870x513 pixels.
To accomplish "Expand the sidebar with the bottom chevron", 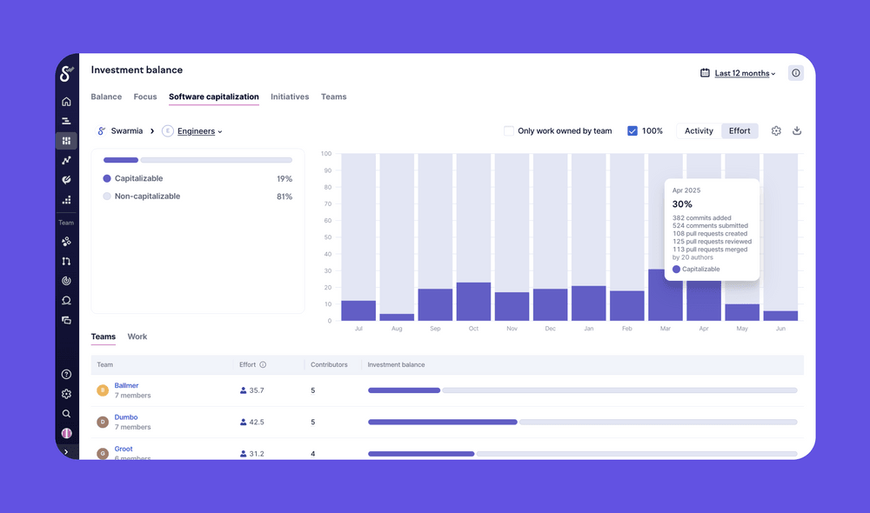I will tap(66, 451).
